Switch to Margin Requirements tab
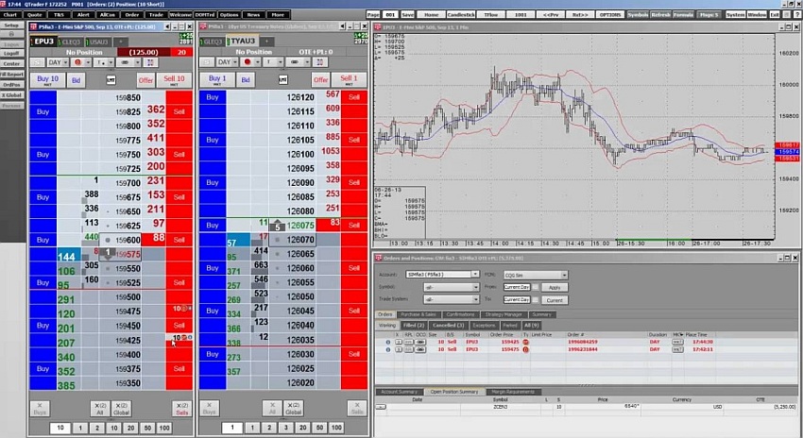The height and width of the screenshot is (438, 803). [x=513, y=392]
